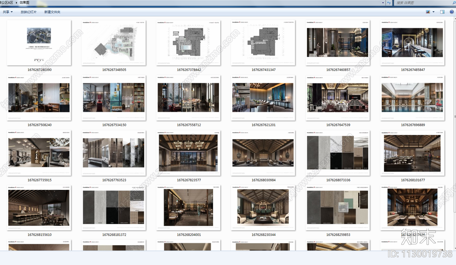
Task: Expand the view options dropdown arrow
Action: pos(433,12)
